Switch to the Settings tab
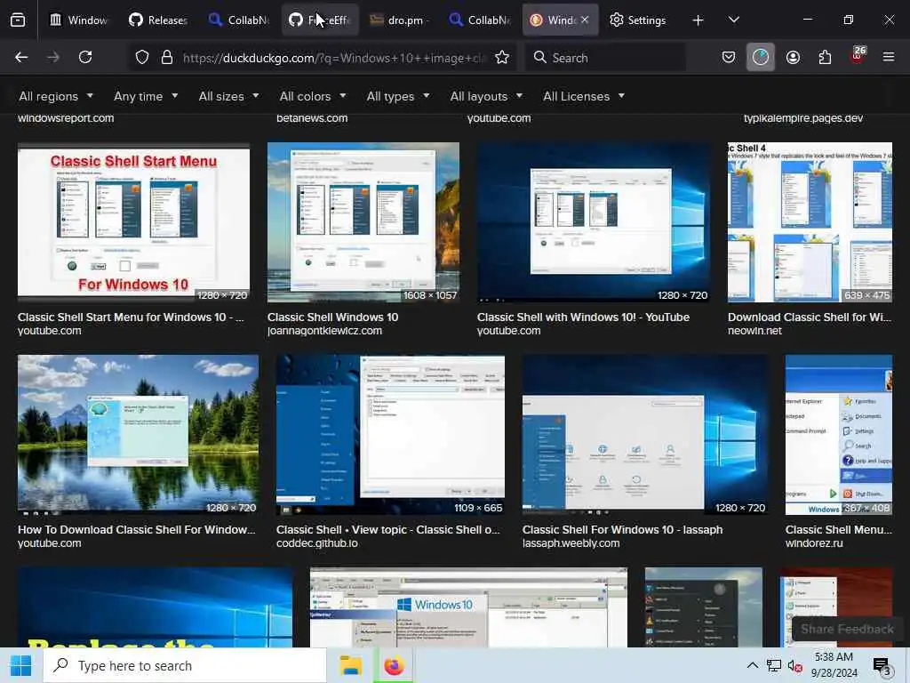910x683 pixels. tap(638, 20)
